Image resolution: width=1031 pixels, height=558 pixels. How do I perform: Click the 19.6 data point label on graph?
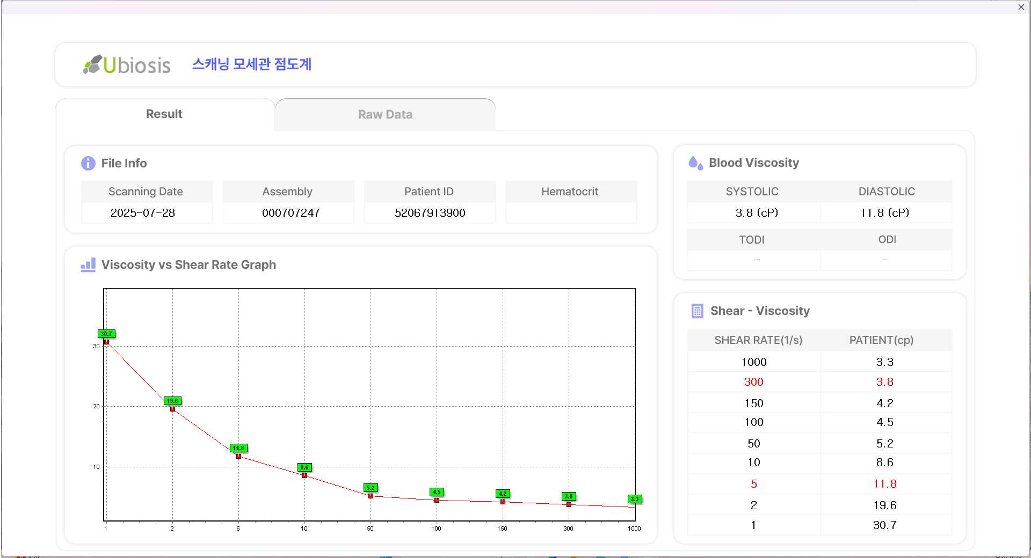tap(172, 401)
